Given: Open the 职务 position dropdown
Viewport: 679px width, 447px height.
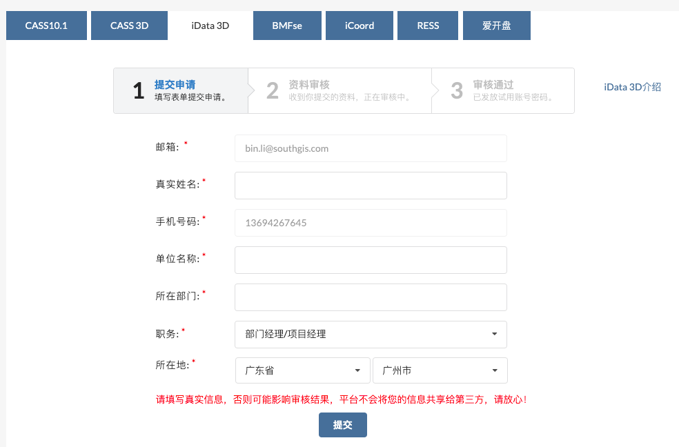Looking at the screenshot, I should (x=371, y=335).
